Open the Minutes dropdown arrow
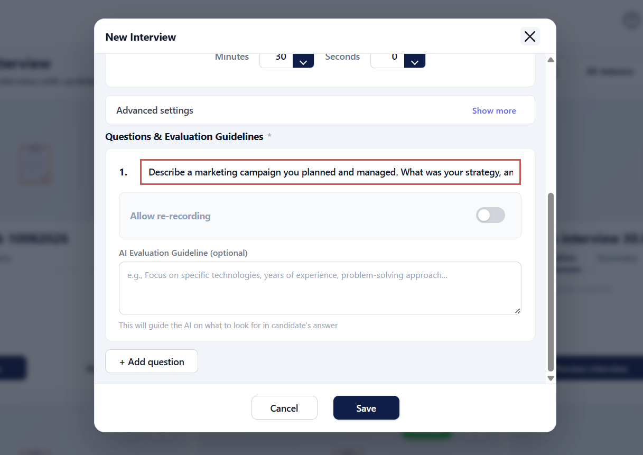 (x=303, y=61)
